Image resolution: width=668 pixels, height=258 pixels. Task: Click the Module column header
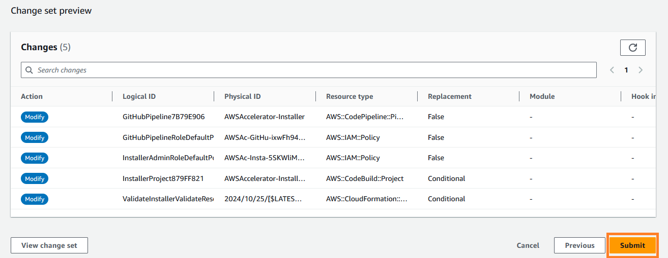542,96
